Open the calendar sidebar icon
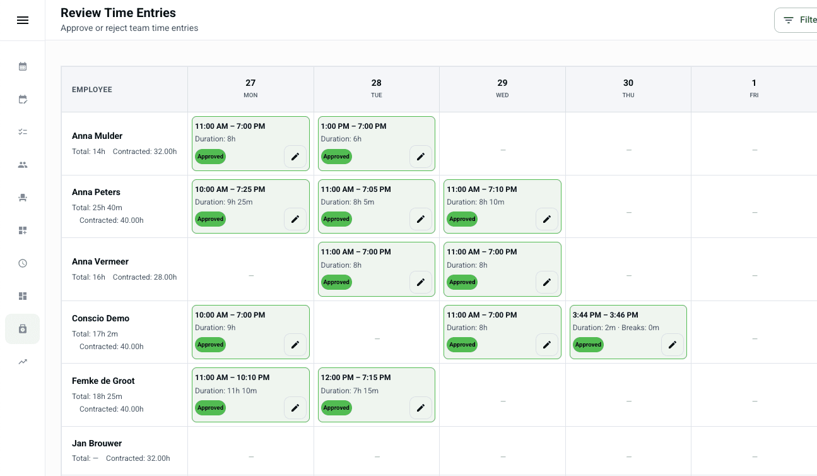The image size is (817, 476). tap(23, 66)
